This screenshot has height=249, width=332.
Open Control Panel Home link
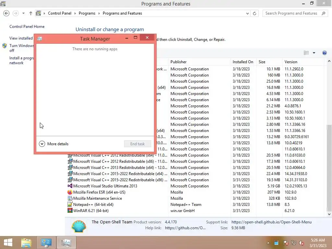pos(27,27)
